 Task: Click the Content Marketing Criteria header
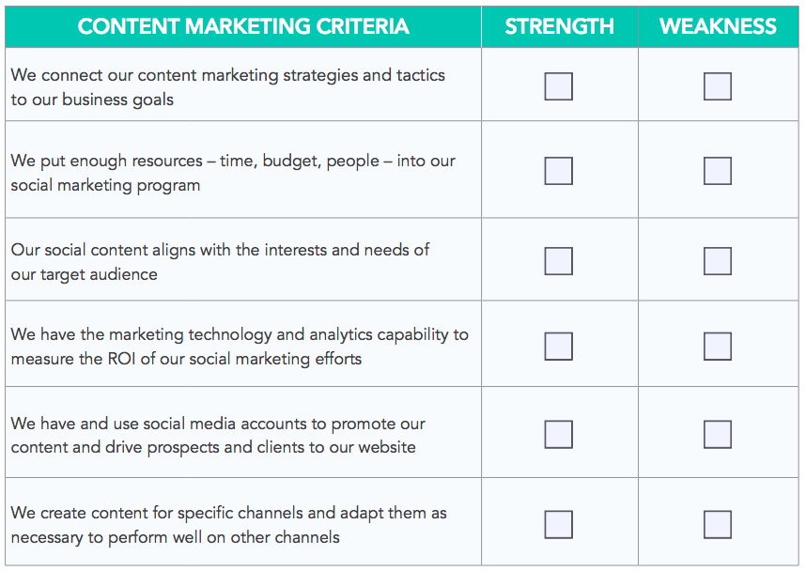(x=243, y=26)
